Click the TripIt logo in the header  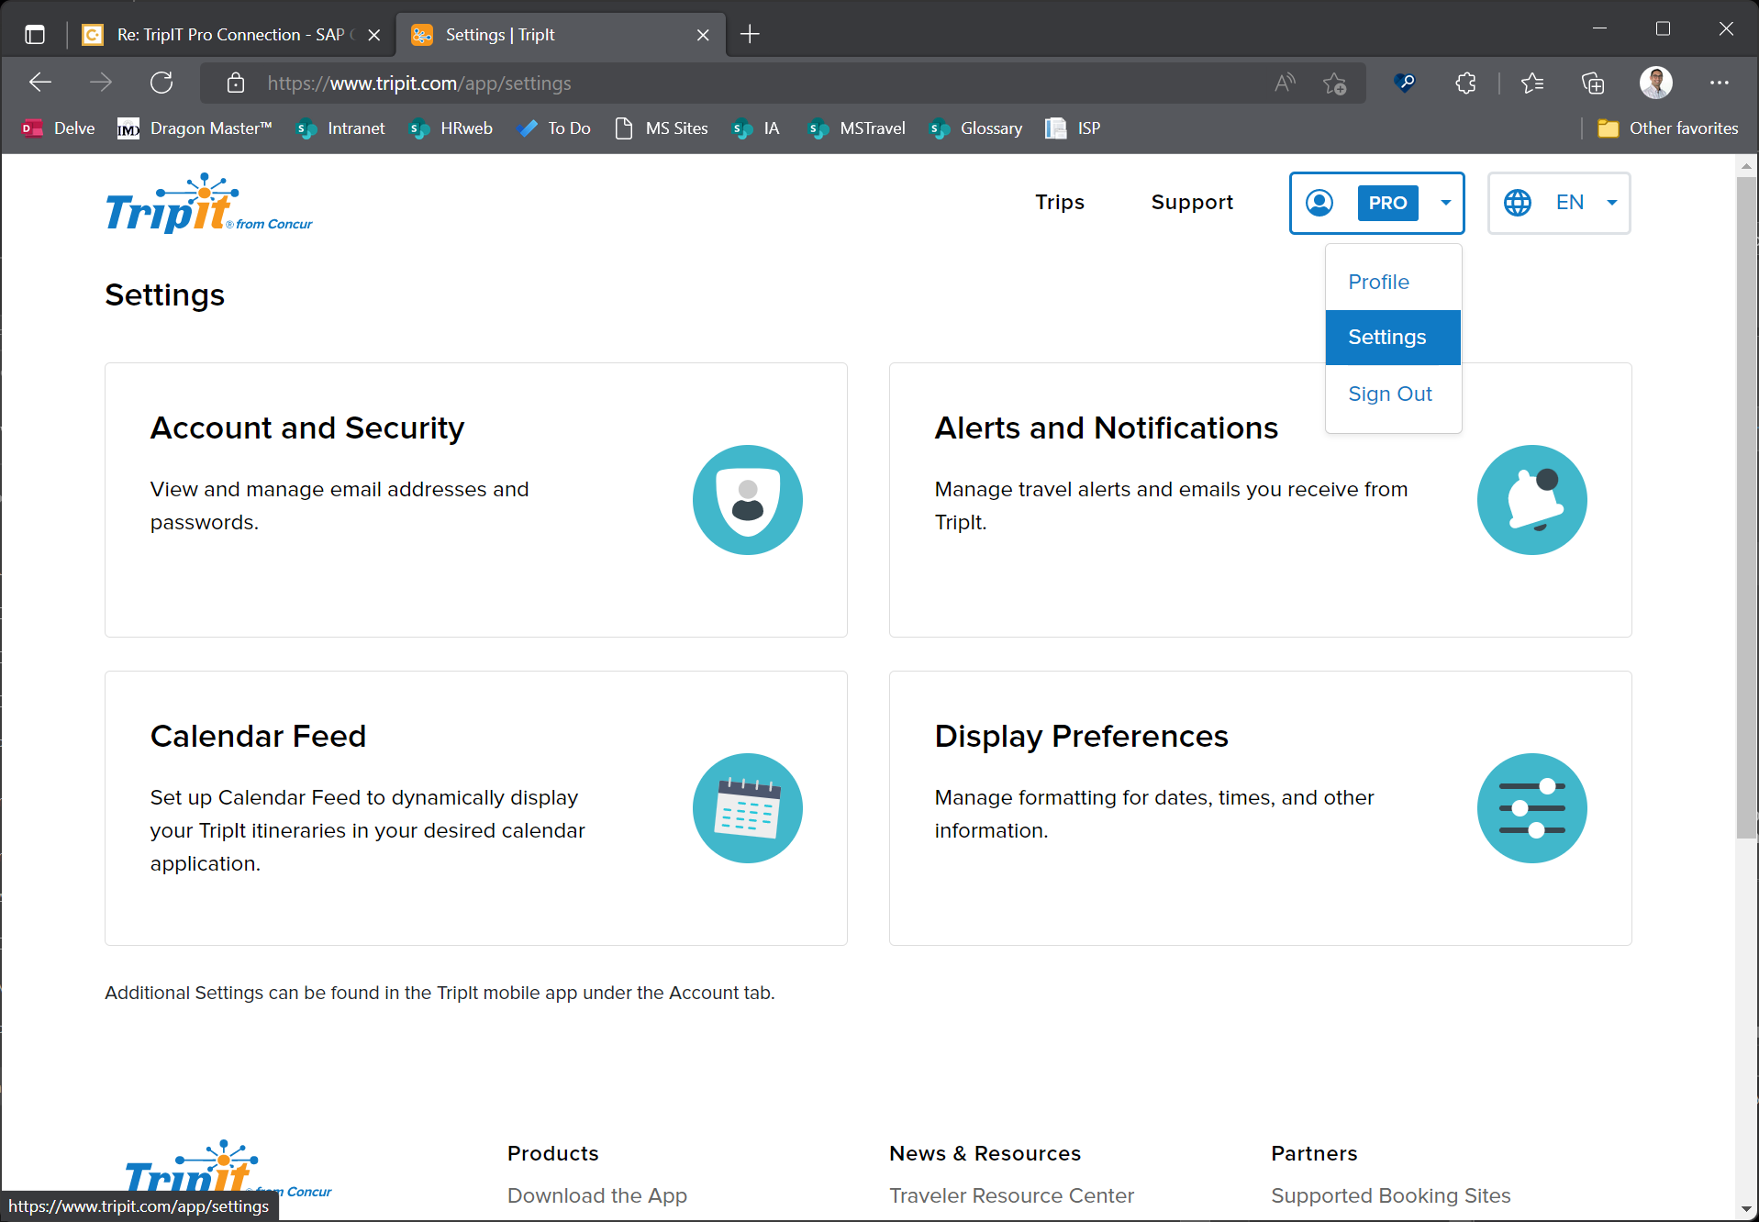pyautogui.click(x=208, y=204)
